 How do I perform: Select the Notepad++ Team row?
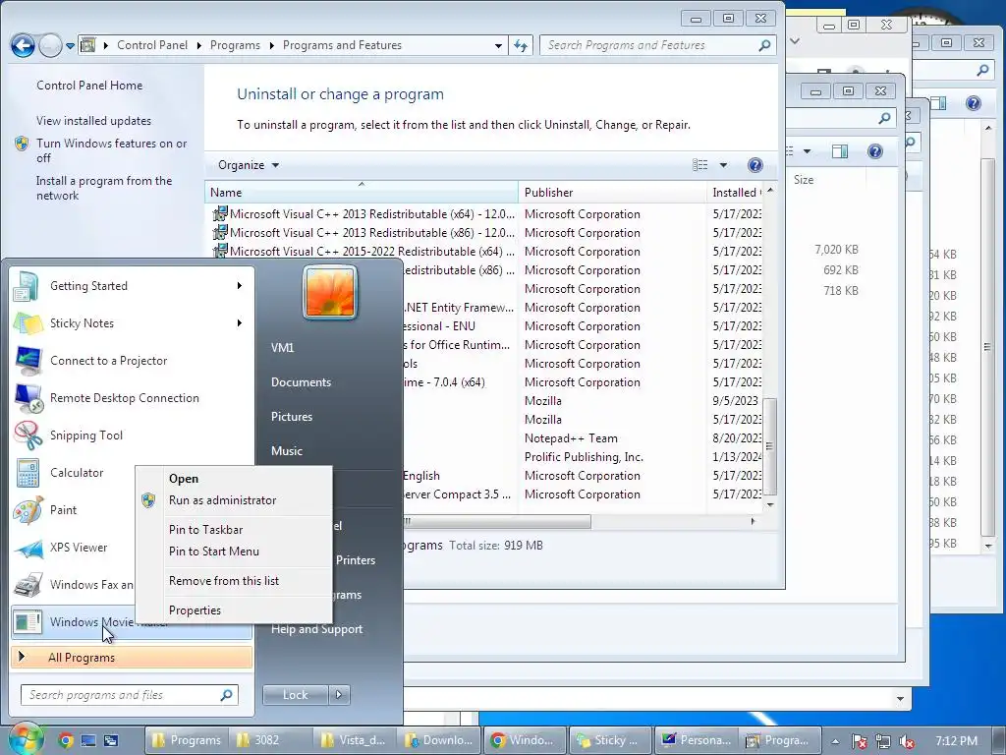coord(571,438)
